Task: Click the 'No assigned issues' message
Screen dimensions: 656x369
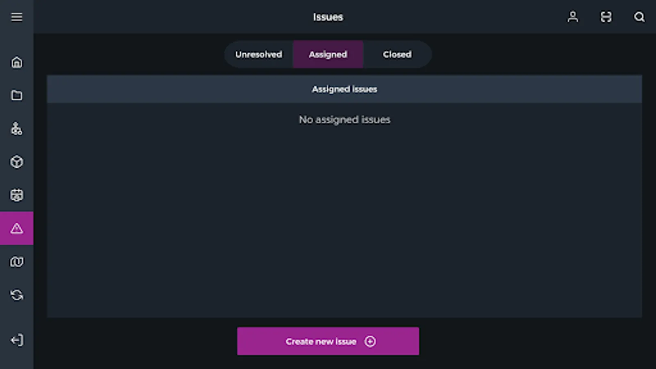Action: pos(344,120)
